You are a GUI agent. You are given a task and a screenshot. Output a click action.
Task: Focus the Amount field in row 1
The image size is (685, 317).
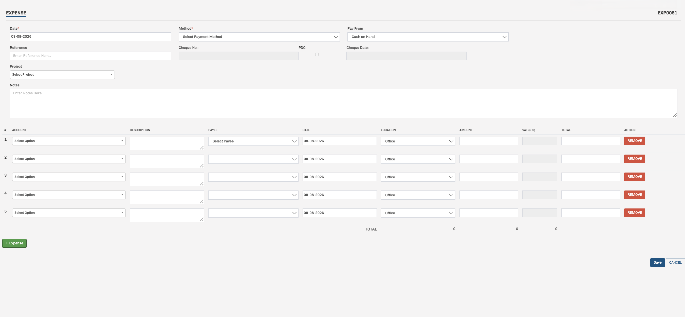click(489, 141)
